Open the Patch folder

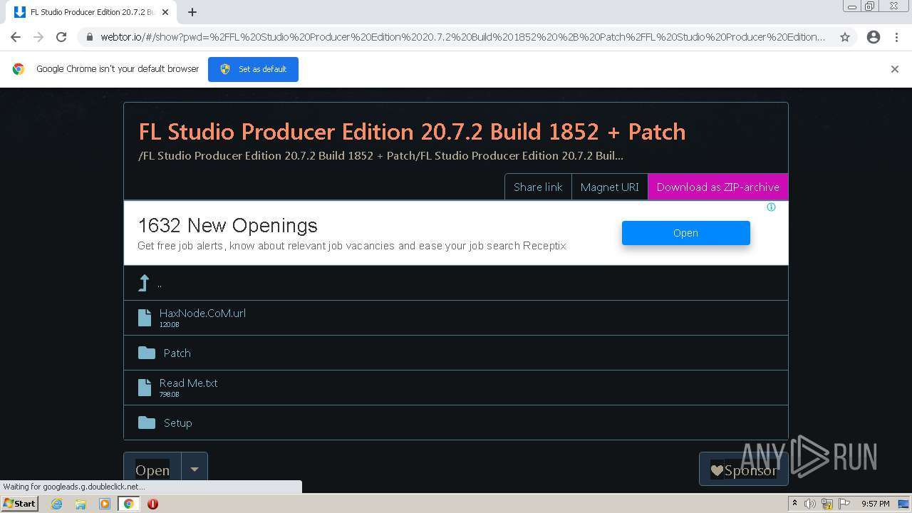coord(177,353)
